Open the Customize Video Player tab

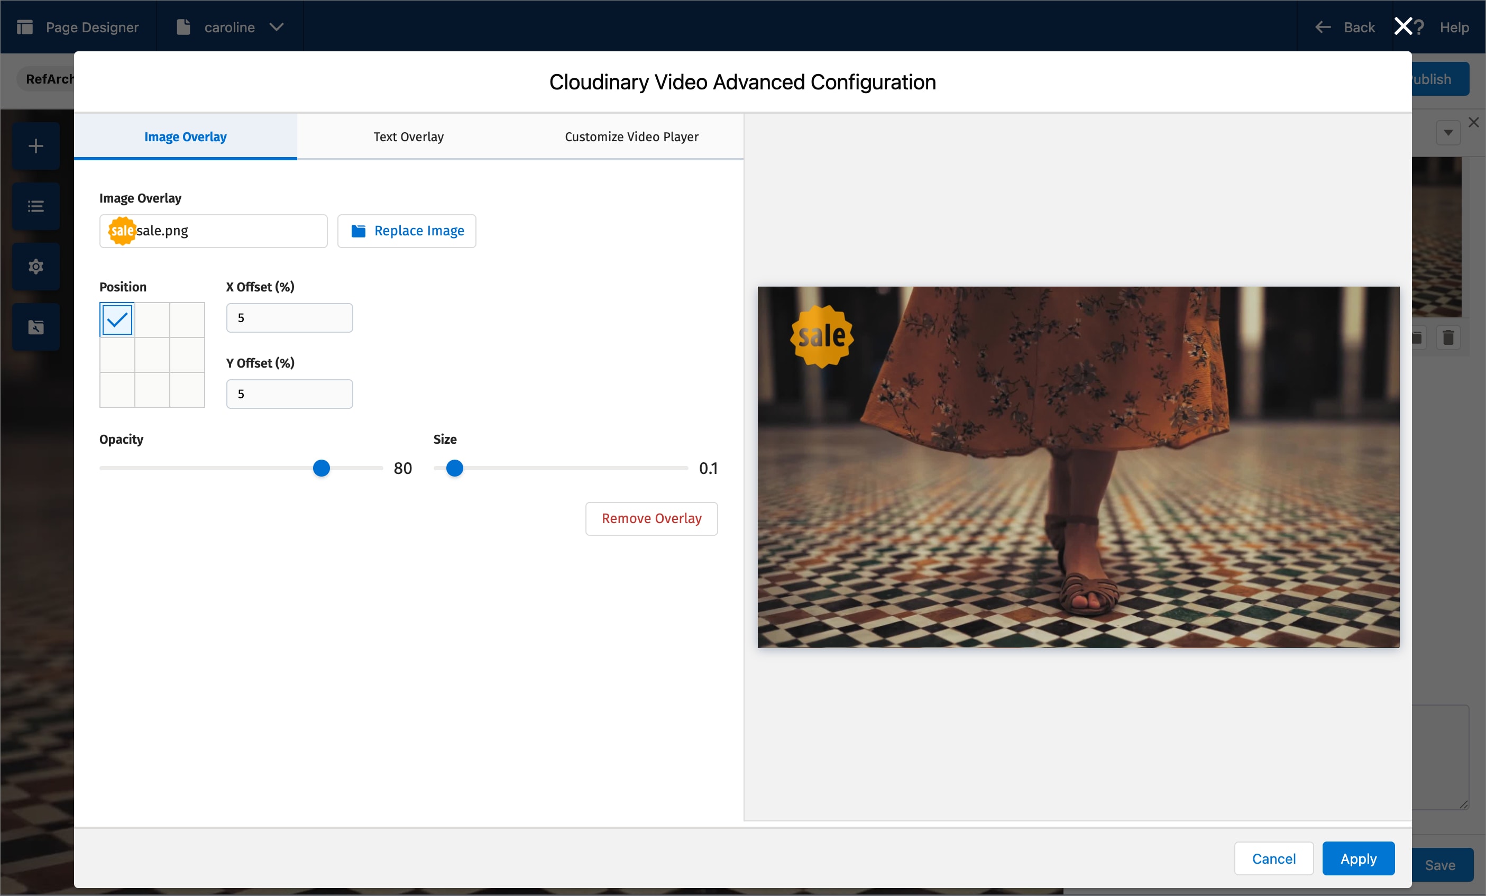tap(631, 136)
